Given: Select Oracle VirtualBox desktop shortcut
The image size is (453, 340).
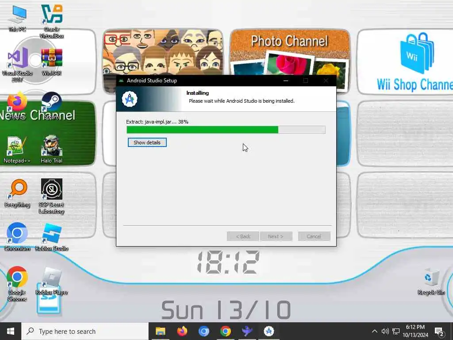Looking at the screenshot, I should [52, 21].
